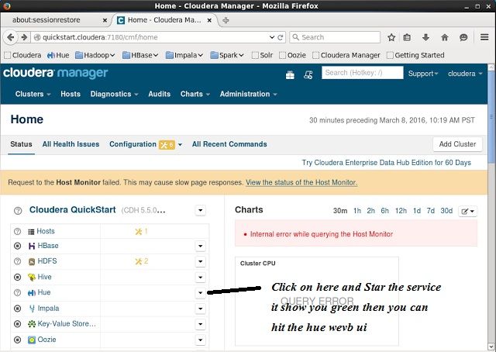Screen dimensions: 496x352
Task: Open the Cloudera QuickStart cluster link
Action: pos(72,210)
